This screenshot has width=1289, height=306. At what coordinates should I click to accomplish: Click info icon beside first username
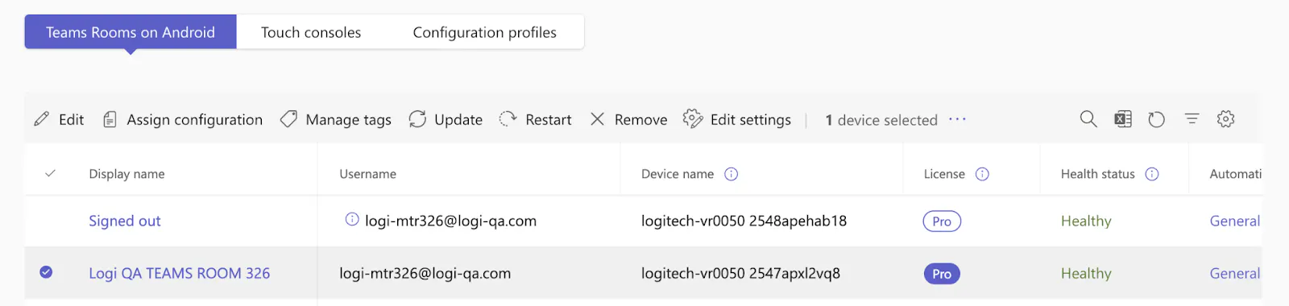pos(352,219)
